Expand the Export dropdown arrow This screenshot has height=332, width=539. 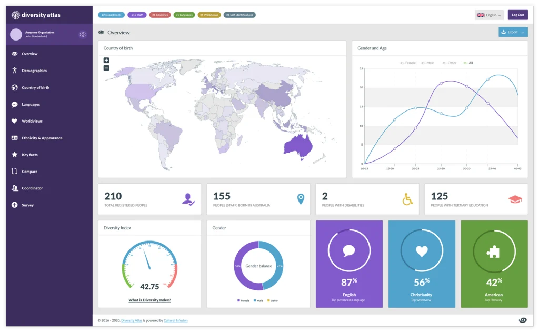(x=523, y=32)
